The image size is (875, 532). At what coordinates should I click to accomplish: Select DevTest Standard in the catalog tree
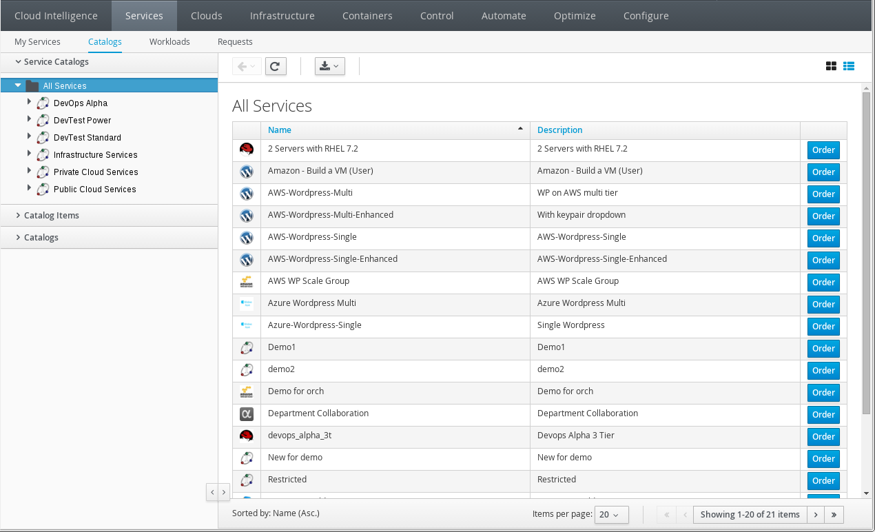pos(87,137)
